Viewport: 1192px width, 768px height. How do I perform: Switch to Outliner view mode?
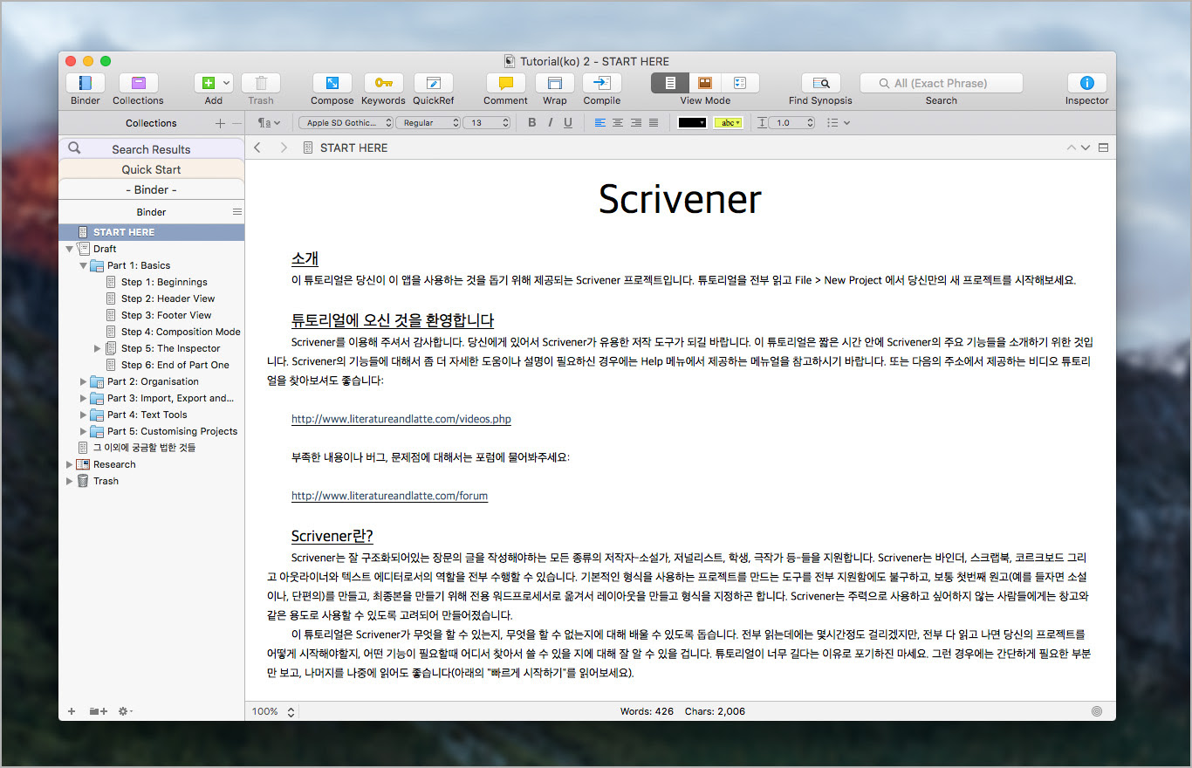point(741,83)
